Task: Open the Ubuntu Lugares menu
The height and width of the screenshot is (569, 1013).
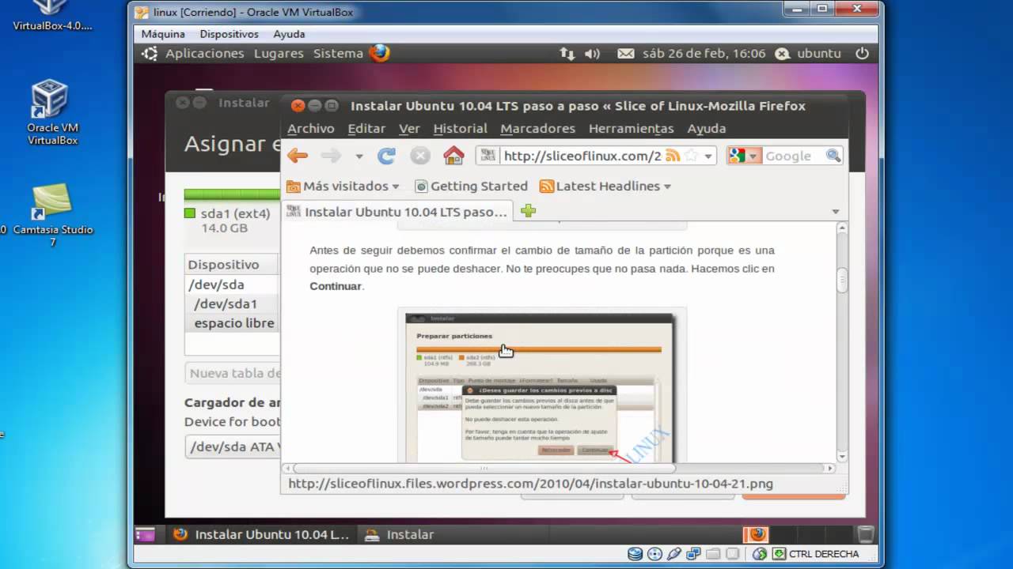Action: tap(279, 53)
